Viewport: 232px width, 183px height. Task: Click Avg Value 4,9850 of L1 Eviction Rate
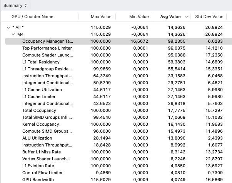[178, 166]
